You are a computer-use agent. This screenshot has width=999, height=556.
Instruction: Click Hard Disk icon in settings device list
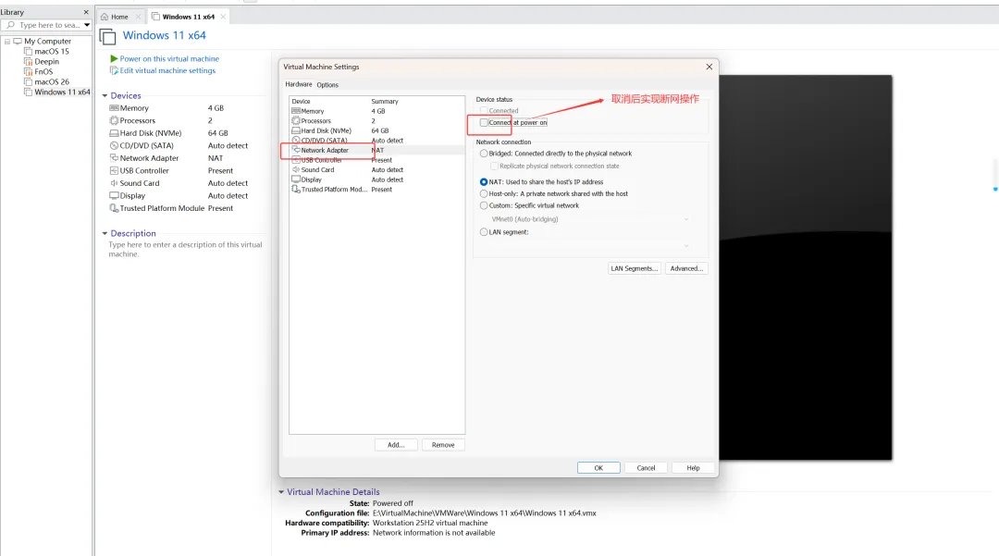point(296,130)
